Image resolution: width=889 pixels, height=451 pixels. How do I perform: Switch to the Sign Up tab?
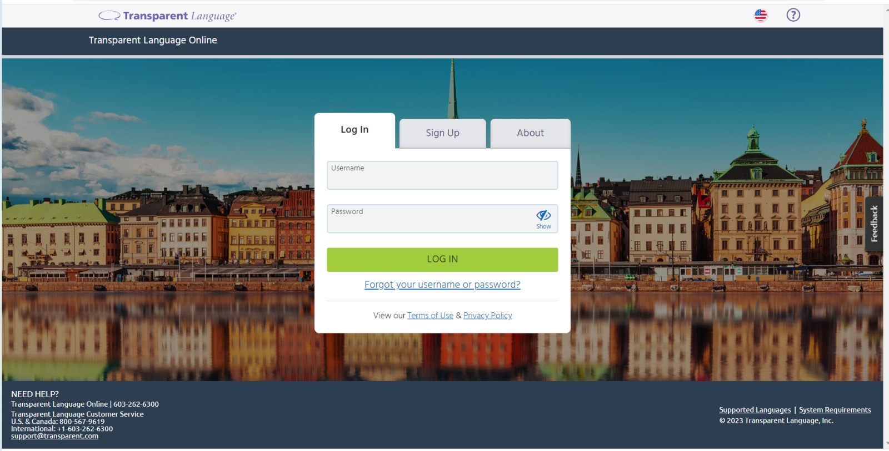point(443,133)
